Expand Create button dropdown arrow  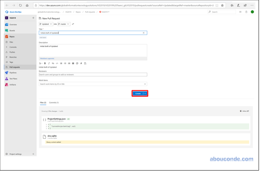click(x=145, y=93)
